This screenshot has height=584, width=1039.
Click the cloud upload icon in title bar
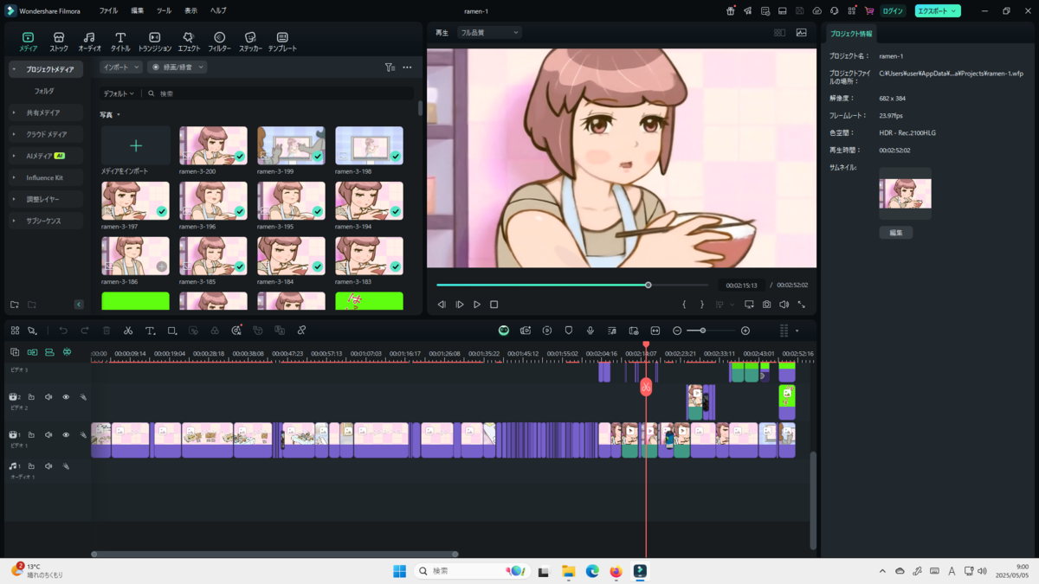(817, 11)
